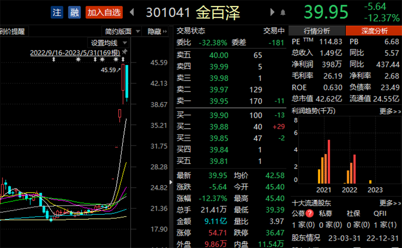402x248 pixels.
Task: Click the 委差 value -181
Action: [276, 43]
